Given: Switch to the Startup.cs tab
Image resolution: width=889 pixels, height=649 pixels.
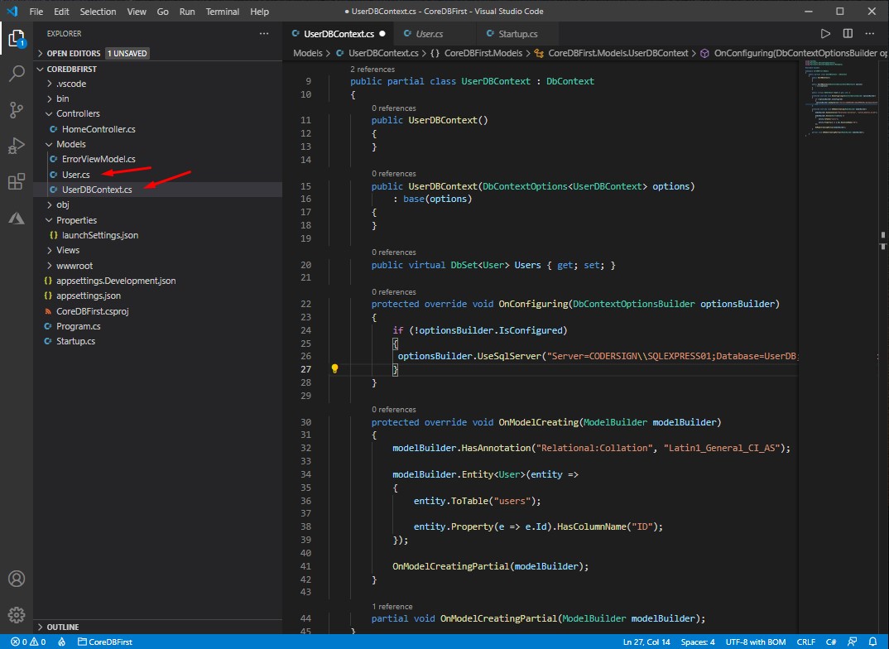Looking at the screenshot, I should point(517,34).
